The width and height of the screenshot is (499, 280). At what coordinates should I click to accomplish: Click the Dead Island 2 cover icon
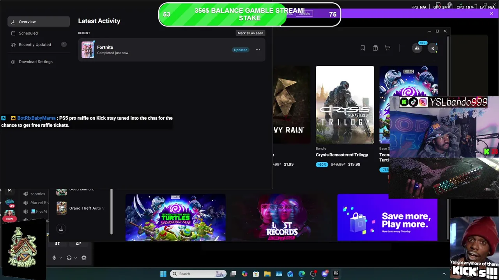(62, 192)
